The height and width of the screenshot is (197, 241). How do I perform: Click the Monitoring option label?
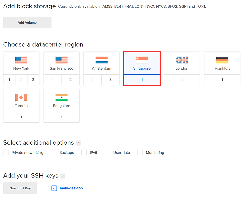[155, 153]
